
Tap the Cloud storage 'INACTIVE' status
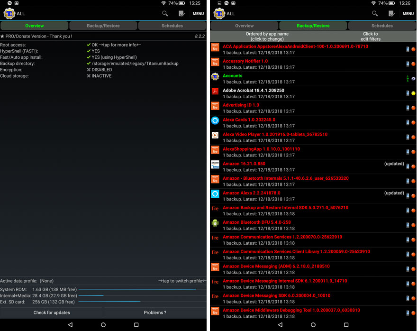99,76
